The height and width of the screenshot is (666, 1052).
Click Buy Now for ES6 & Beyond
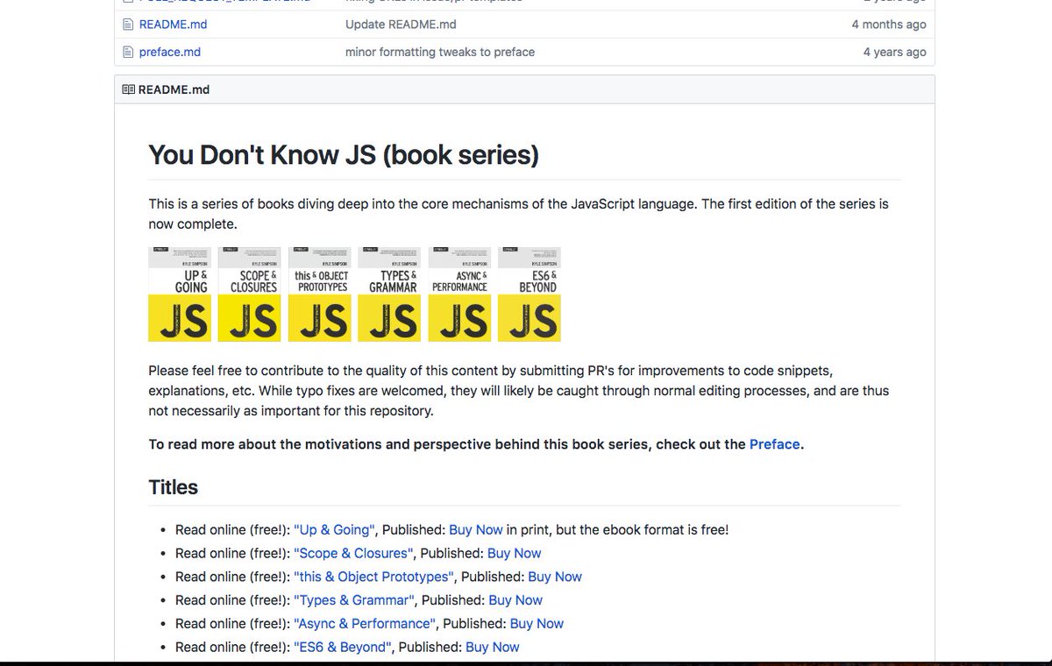[493, 647]
